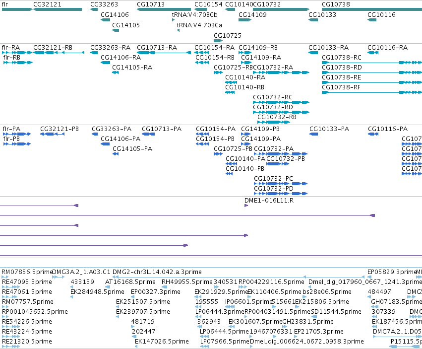Screen dimensions: 422x349
Task: Click the CG14105-RA transcript label
Action: pos(132,68)
